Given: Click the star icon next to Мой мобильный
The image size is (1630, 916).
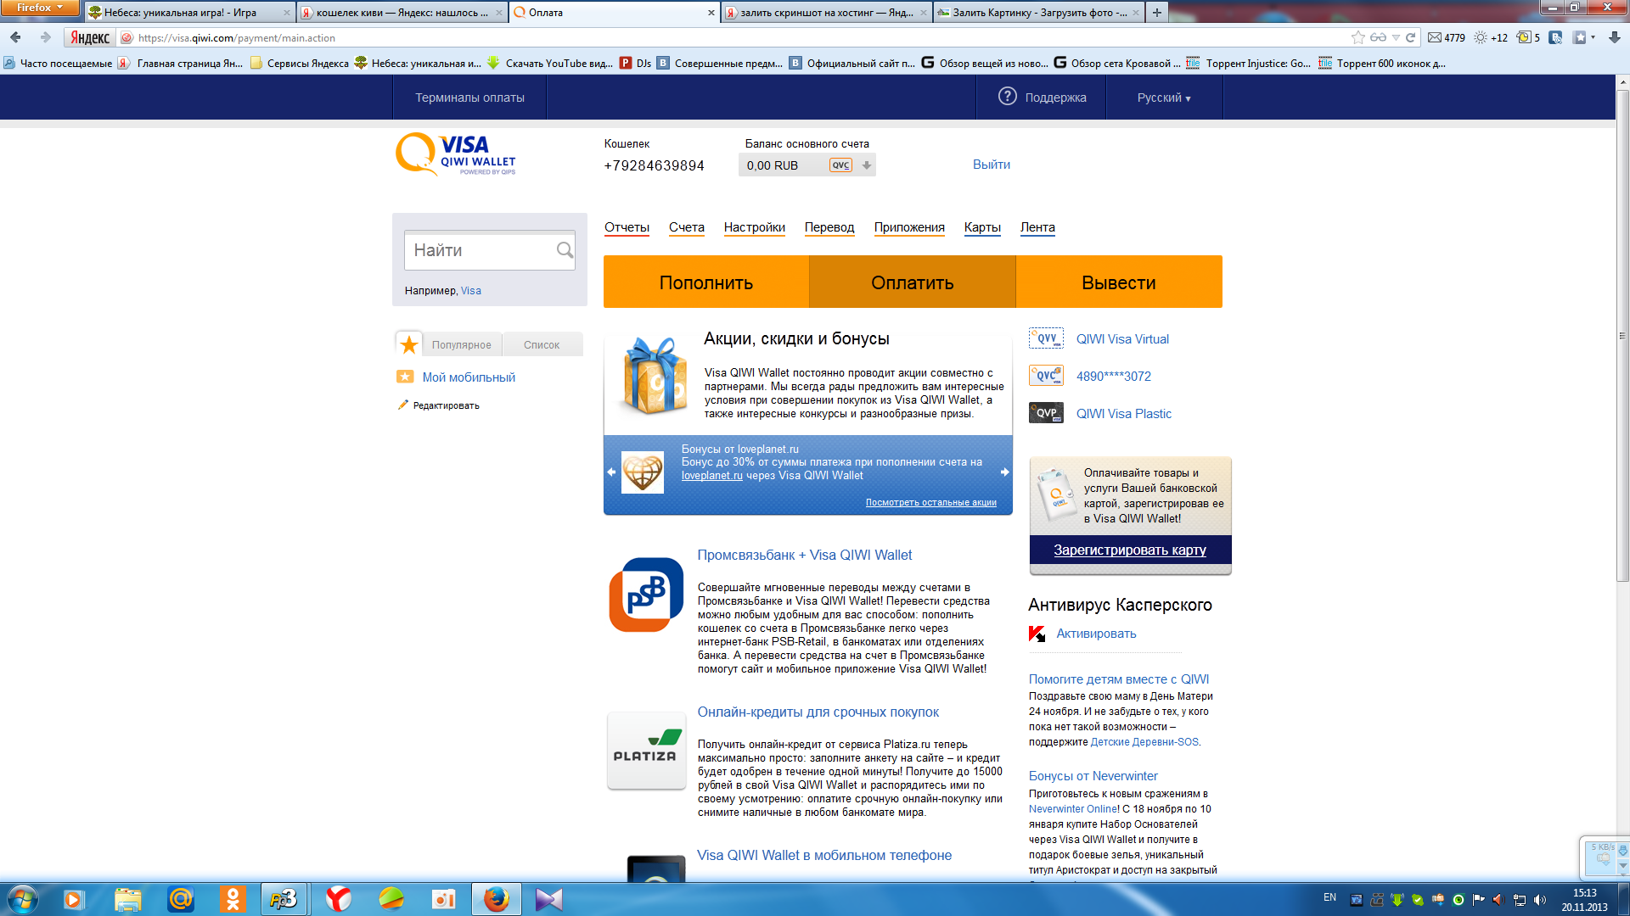Looking at the screenshot, I should click(405, 377).
